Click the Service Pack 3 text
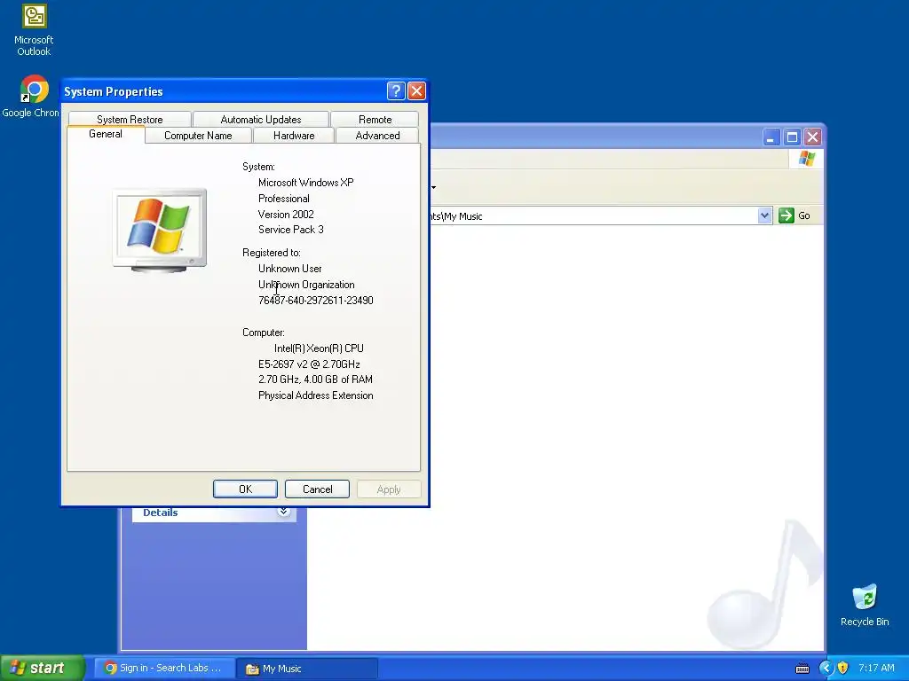Image resolution: width=909 pixels, height=681 pixels. coord(291,230)
